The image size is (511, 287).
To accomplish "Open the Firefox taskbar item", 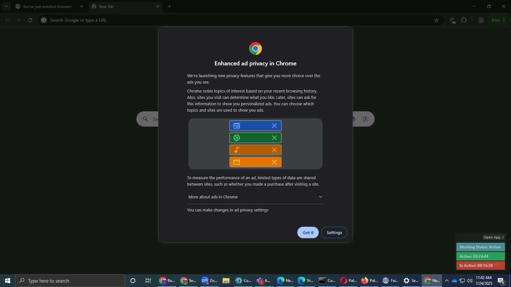I will [369, 281].
